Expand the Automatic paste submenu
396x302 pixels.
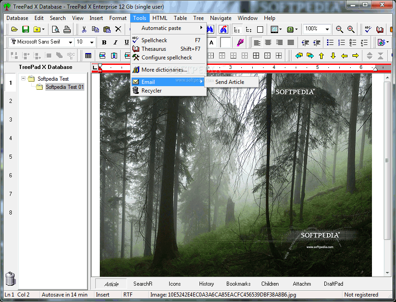[x=168, y=28]
